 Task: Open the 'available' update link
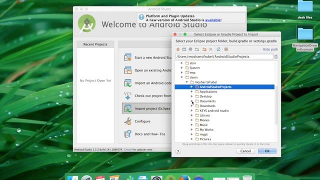[x=213, y=20]
